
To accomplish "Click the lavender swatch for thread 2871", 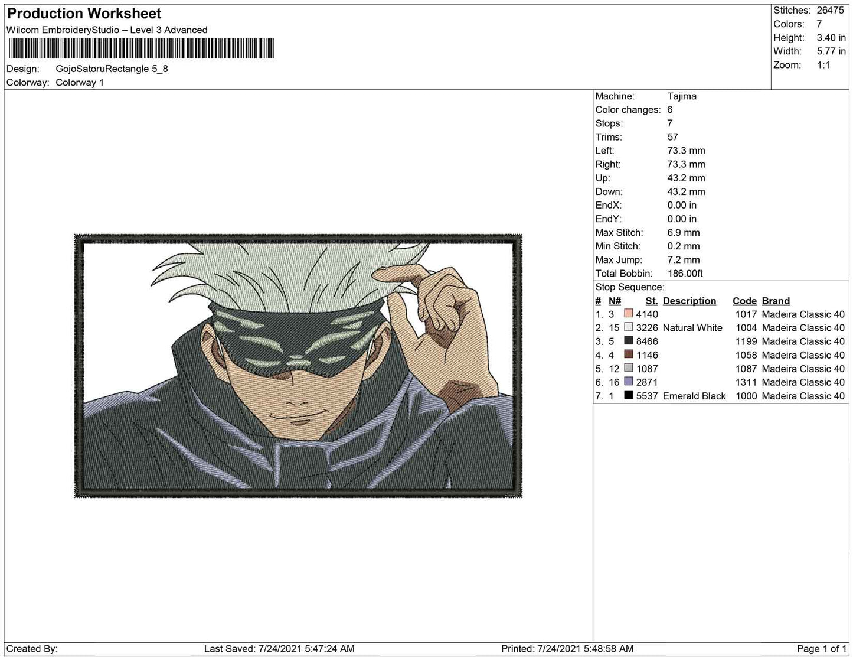I will [x=628, y=382].
